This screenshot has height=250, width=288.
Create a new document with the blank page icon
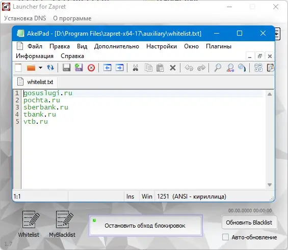coord(18,68)
